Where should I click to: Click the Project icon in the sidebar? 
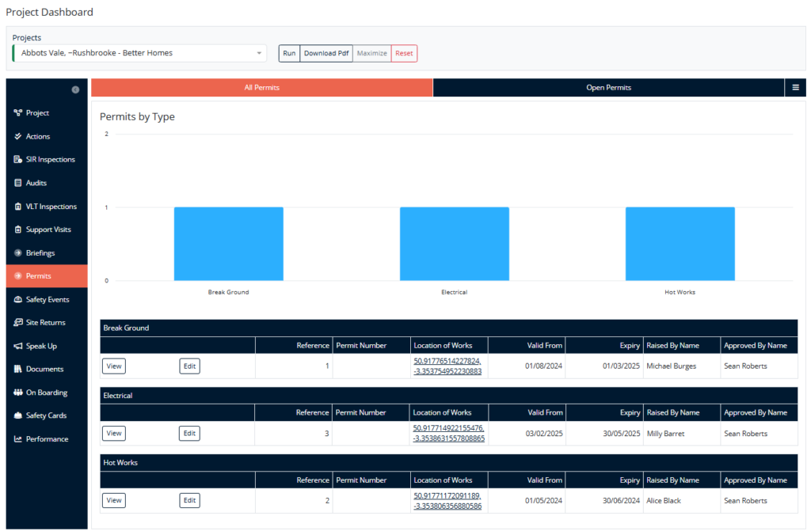pos(18,112)
